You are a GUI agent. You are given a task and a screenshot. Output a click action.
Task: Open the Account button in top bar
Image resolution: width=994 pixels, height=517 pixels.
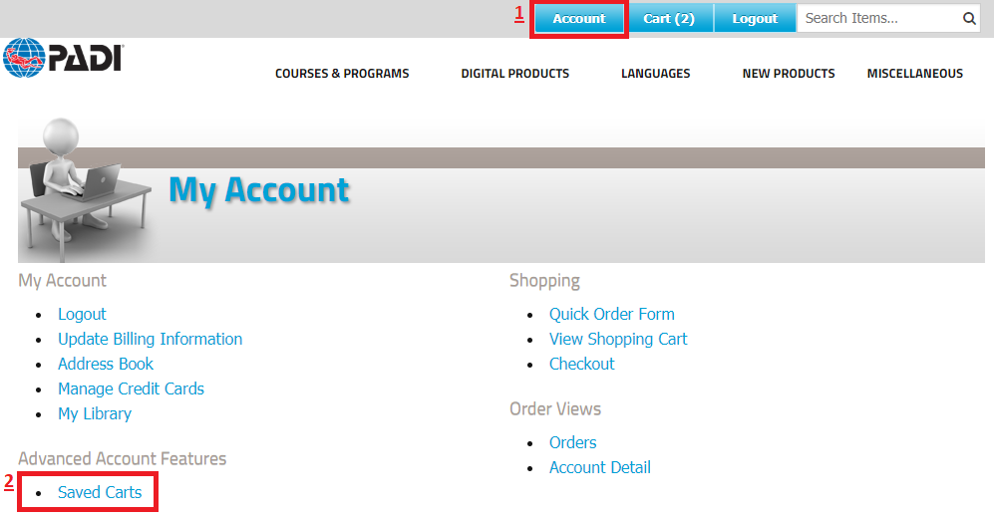tap(579, 19)
